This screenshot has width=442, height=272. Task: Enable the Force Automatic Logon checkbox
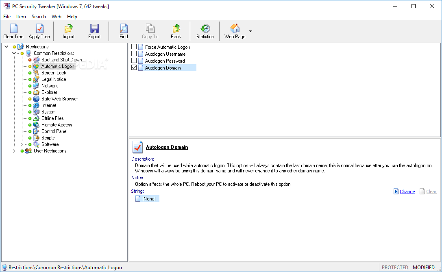tap(134, 47)
